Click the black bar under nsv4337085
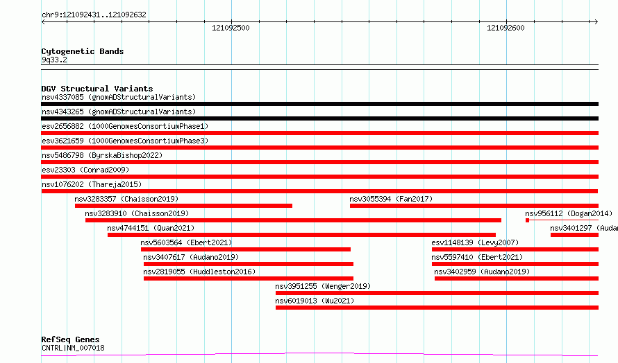 click(x=319, y=104)
